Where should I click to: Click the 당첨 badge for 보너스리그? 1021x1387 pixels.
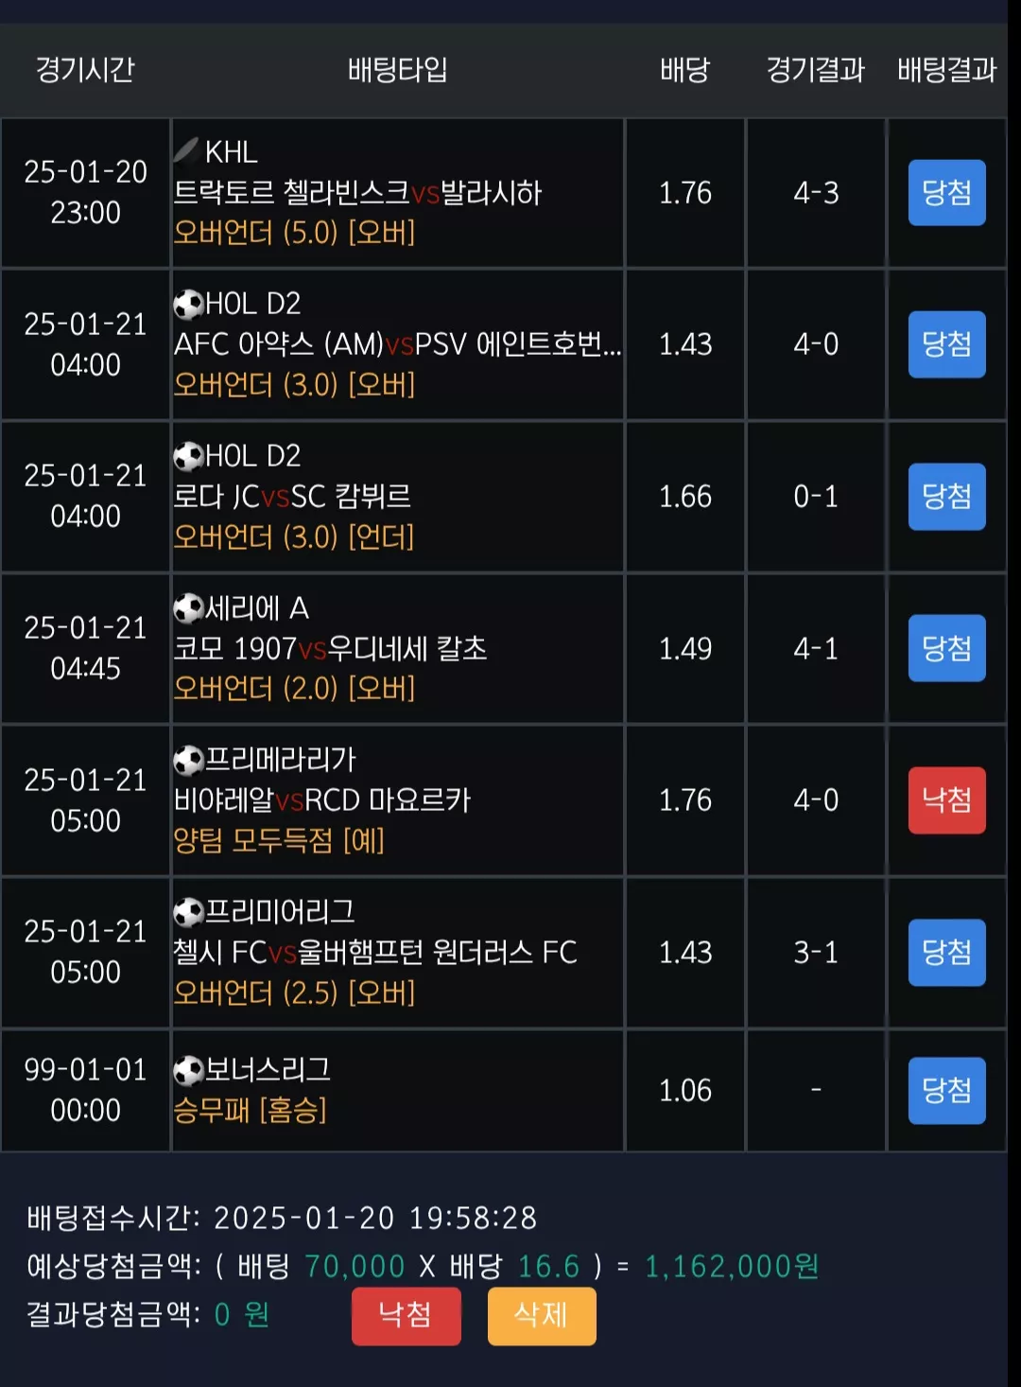coord(946,1091)
